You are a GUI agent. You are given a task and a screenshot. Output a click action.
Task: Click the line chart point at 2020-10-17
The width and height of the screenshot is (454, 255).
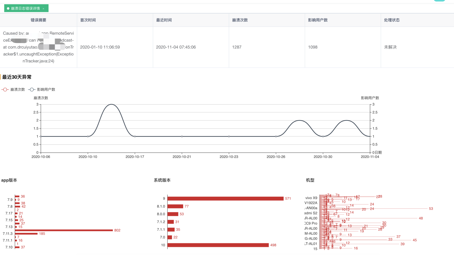click(x=135, y=136)
